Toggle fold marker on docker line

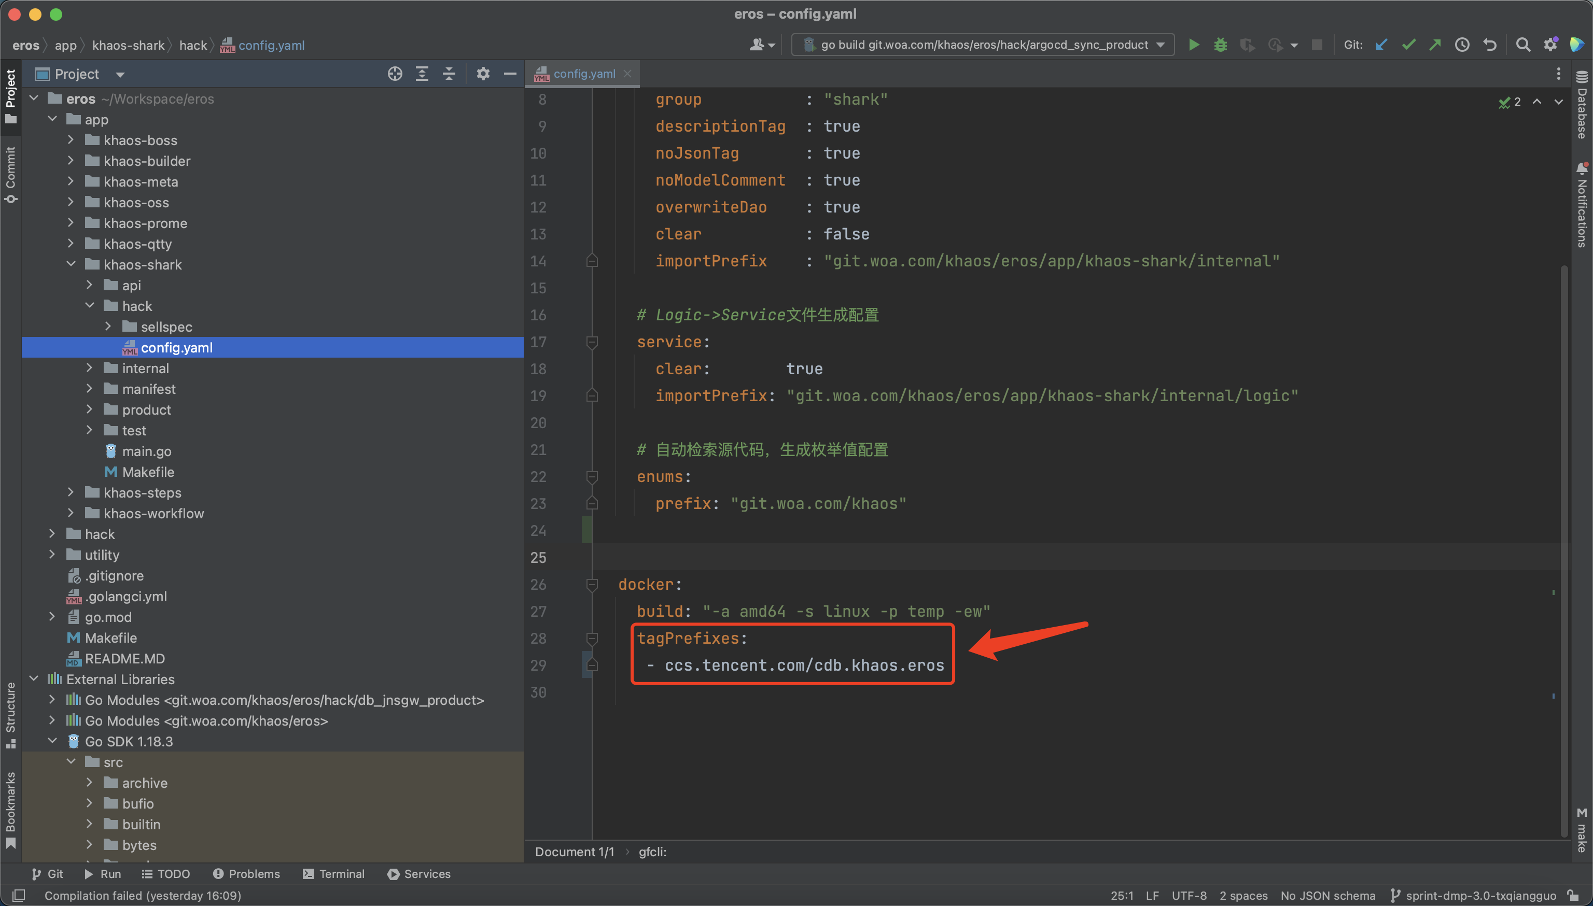tap(592, 584)
